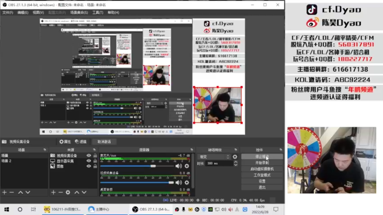Toggle visibility eye for 图像 source
The height and width of the screenshot is (215, 383).
coord(89,166)
